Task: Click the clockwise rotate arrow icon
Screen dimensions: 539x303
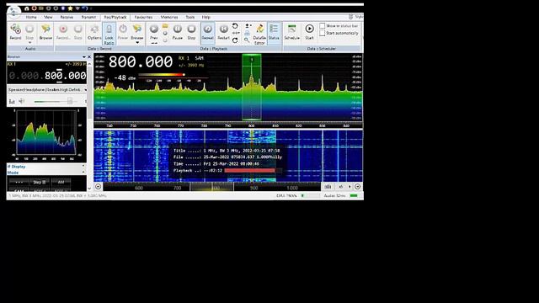Action: point(235,40)
